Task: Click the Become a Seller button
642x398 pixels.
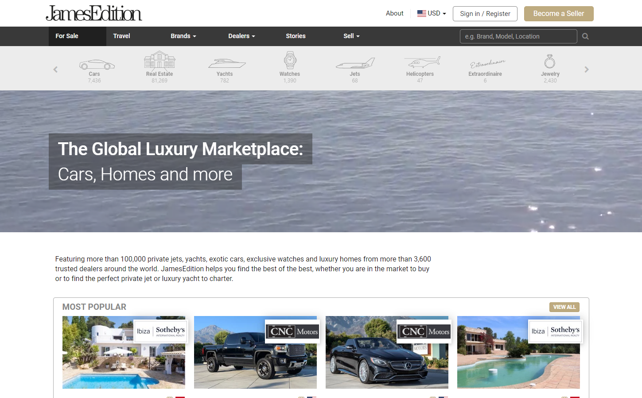Action: (x=559, y=14)
